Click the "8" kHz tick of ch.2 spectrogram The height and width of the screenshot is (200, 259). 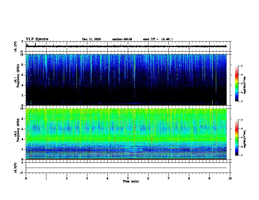click(23, 119)
